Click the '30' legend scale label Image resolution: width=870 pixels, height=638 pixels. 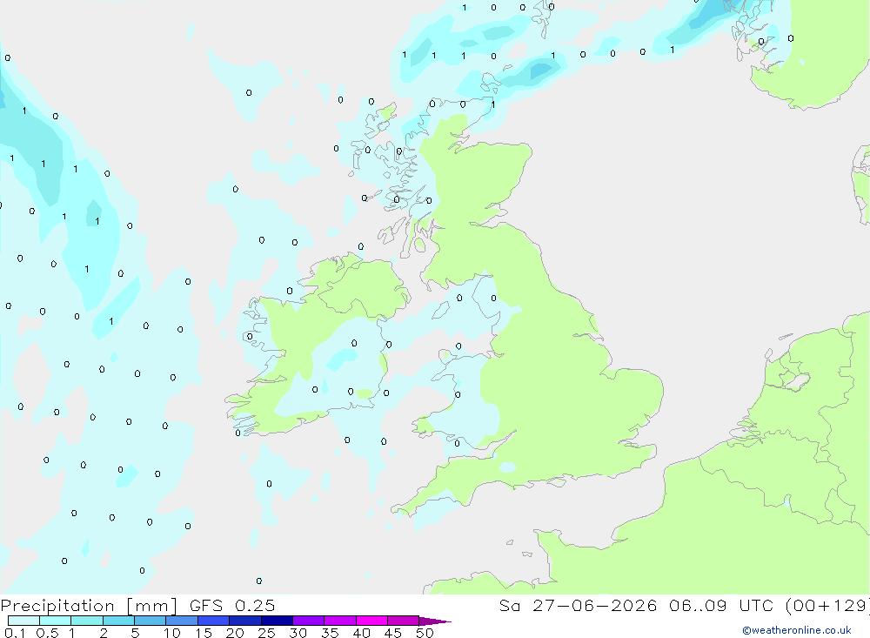[298, 633]
